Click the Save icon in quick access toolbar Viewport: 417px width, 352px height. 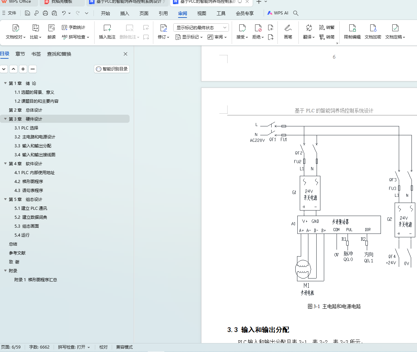coord(28,13)
